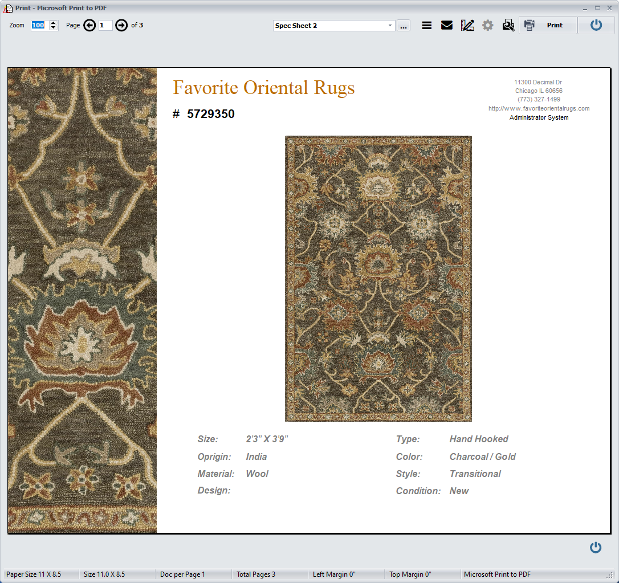619x583 pixels.
Task: Click Top Margin 0" status entry
Action: [x=410, y=574]
